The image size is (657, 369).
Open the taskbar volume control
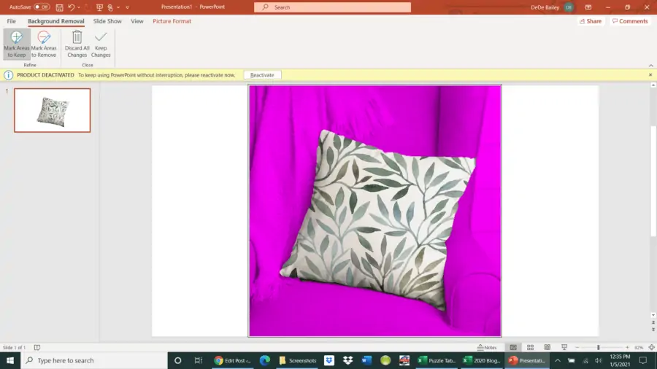pyautogui.click(x=599, y=360)
